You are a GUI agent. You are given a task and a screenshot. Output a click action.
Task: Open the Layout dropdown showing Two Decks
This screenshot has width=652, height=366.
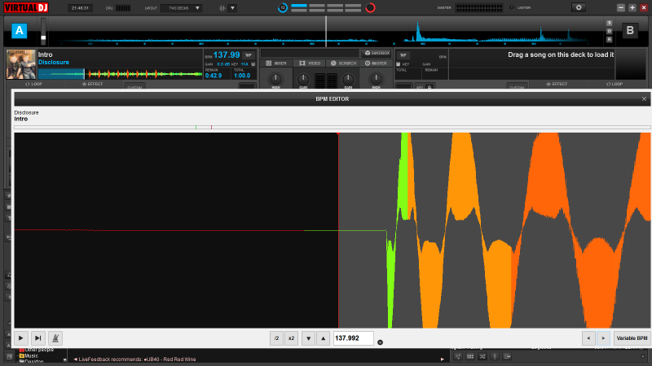(x=182, y=8)
